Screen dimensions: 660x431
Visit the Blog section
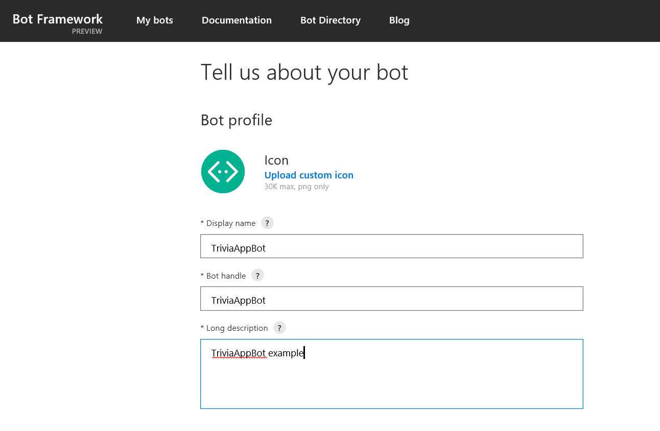(x=399, y=20)
